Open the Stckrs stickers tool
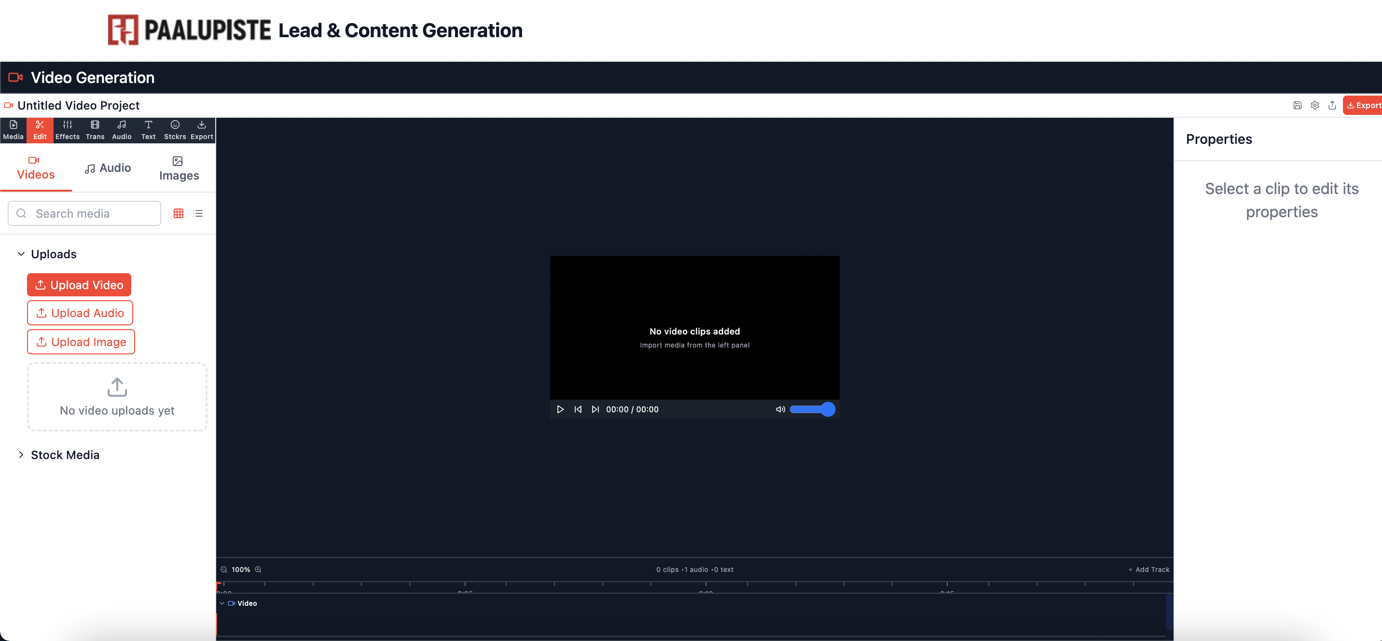The height and width of the screenshot is (641, 1382). (x=175, y=130)
